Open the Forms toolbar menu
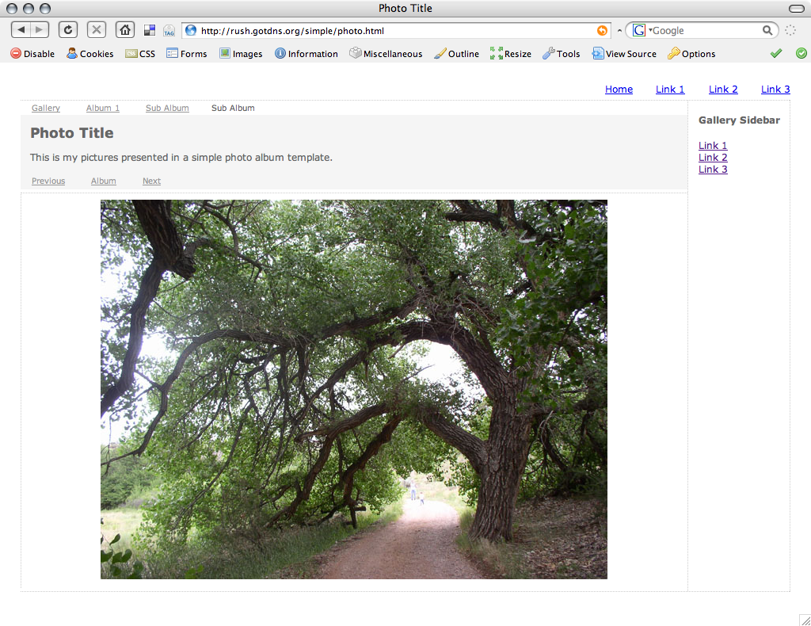 pyautogui.click(x=187, y=53)
